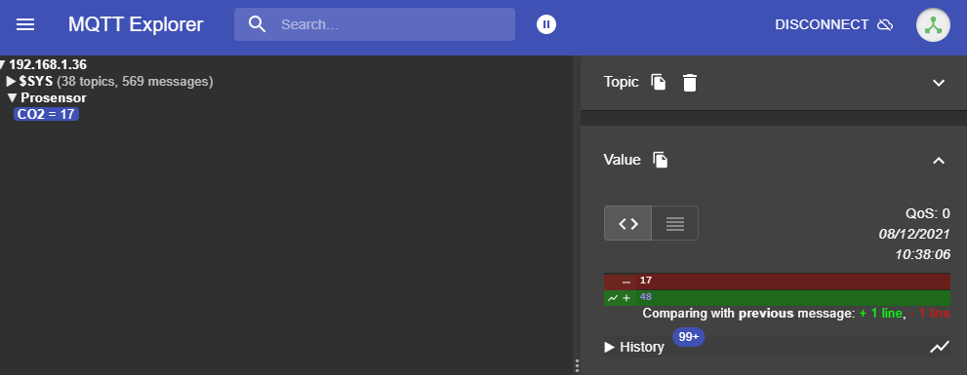
Task: Click the disconnected cloud icon
Action: coord(885,24)
